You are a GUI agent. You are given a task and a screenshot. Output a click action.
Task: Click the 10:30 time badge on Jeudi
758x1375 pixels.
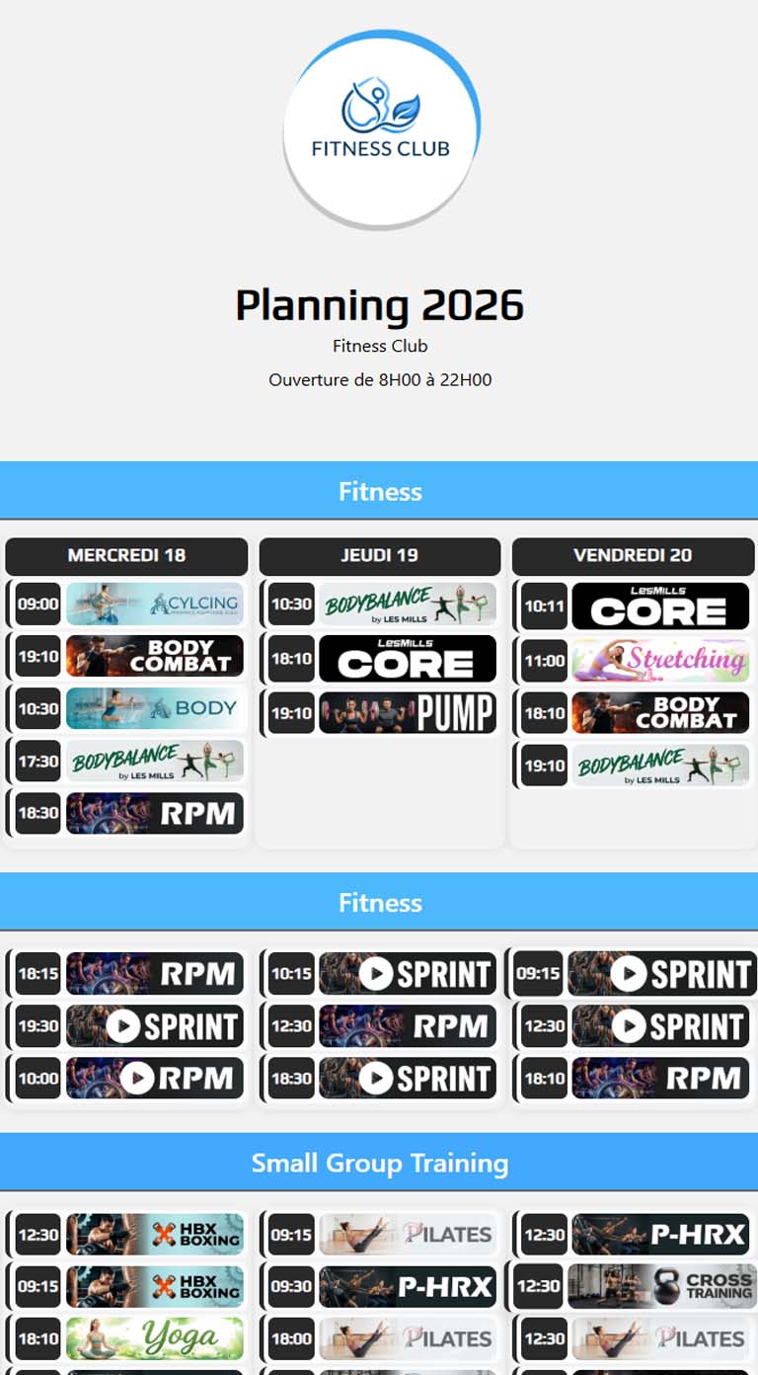(x=288, y=604)
